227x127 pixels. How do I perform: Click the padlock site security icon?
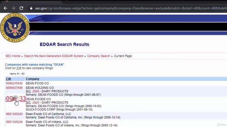(x=31, y=8)
